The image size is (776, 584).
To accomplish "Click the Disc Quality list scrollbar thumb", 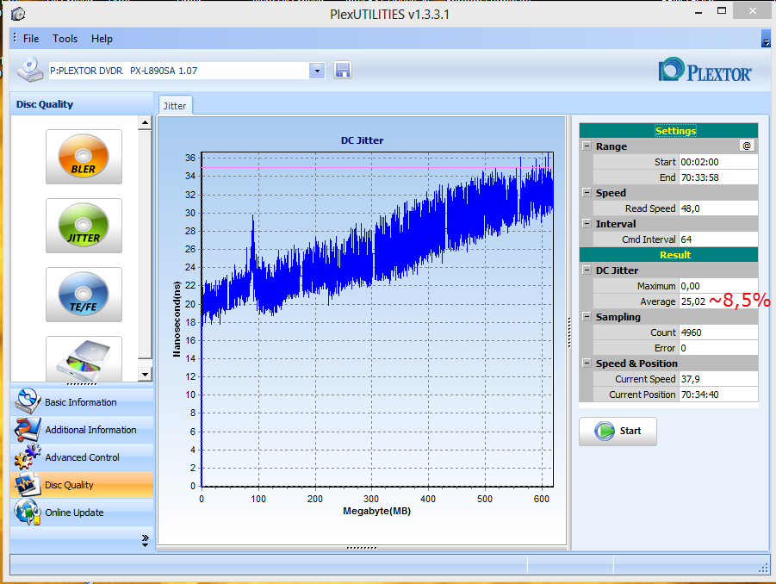I will click(145, 245).
